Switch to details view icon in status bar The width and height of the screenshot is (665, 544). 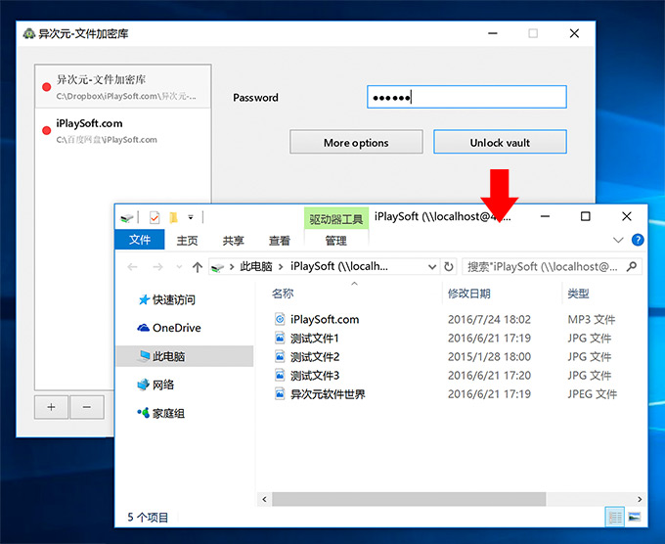pyautogui.click(x=614, y=517)
